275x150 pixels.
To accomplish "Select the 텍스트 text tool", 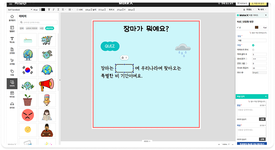I will click(12, 40).
